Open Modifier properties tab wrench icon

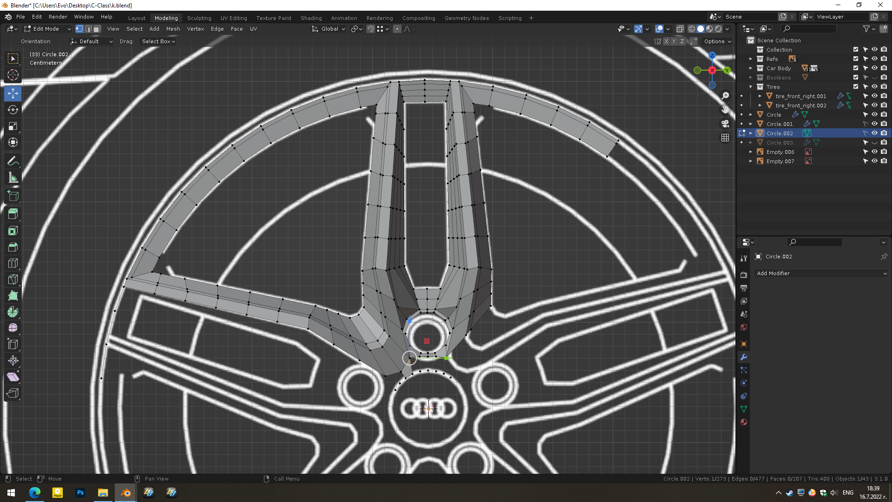744,357
